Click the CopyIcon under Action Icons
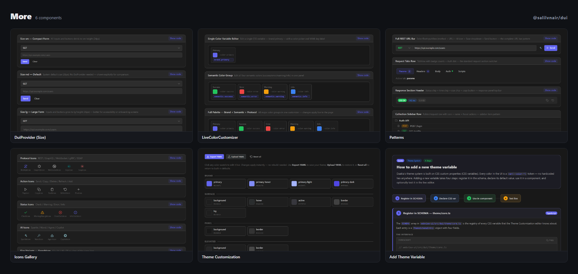Image resolution: width=578 pixels, height=274 pixels. point(39,189)
